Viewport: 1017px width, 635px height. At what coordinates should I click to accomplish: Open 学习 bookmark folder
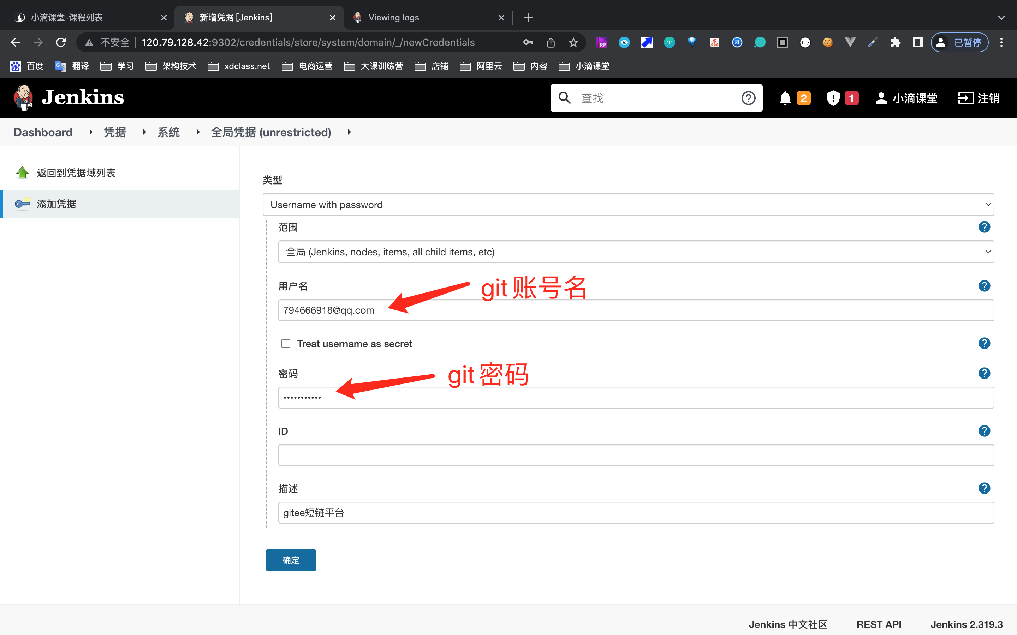click(117, 66)
